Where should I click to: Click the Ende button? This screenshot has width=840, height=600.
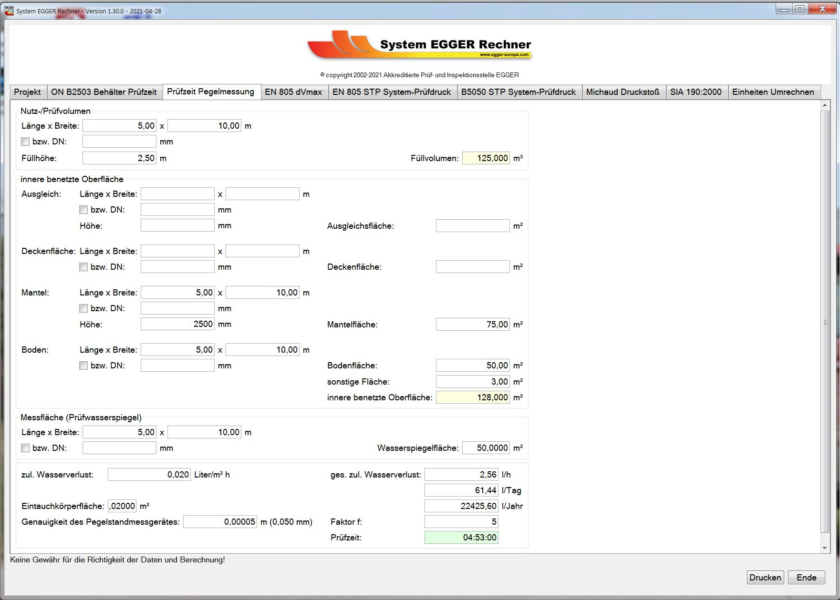[807, 578]
